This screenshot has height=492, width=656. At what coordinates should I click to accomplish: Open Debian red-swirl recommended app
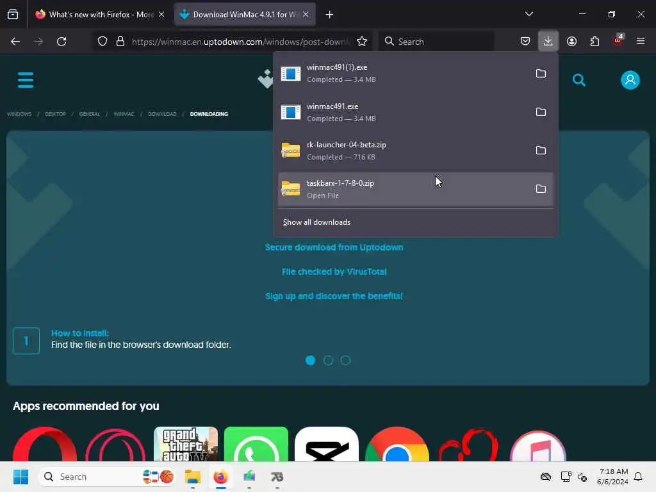pos(468,445)
